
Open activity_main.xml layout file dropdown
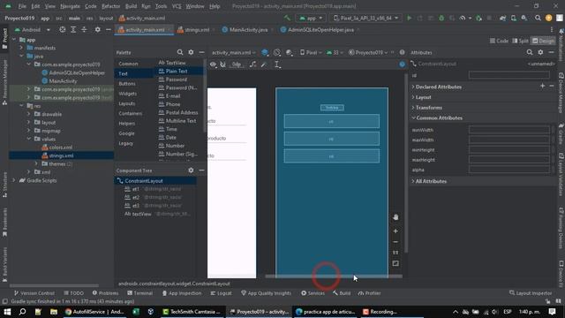(233, 52)
